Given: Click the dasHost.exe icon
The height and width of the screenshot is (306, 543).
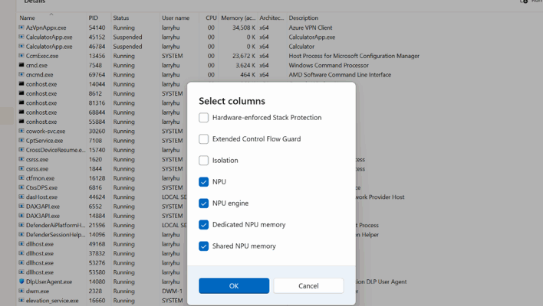Looking at the screenshot, I should [21, 197].
